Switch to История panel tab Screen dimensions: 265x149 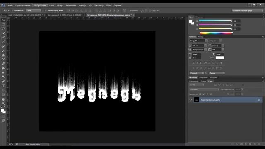213,77
